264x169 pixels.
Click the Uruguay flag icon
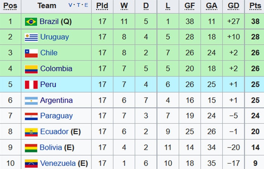31,37
